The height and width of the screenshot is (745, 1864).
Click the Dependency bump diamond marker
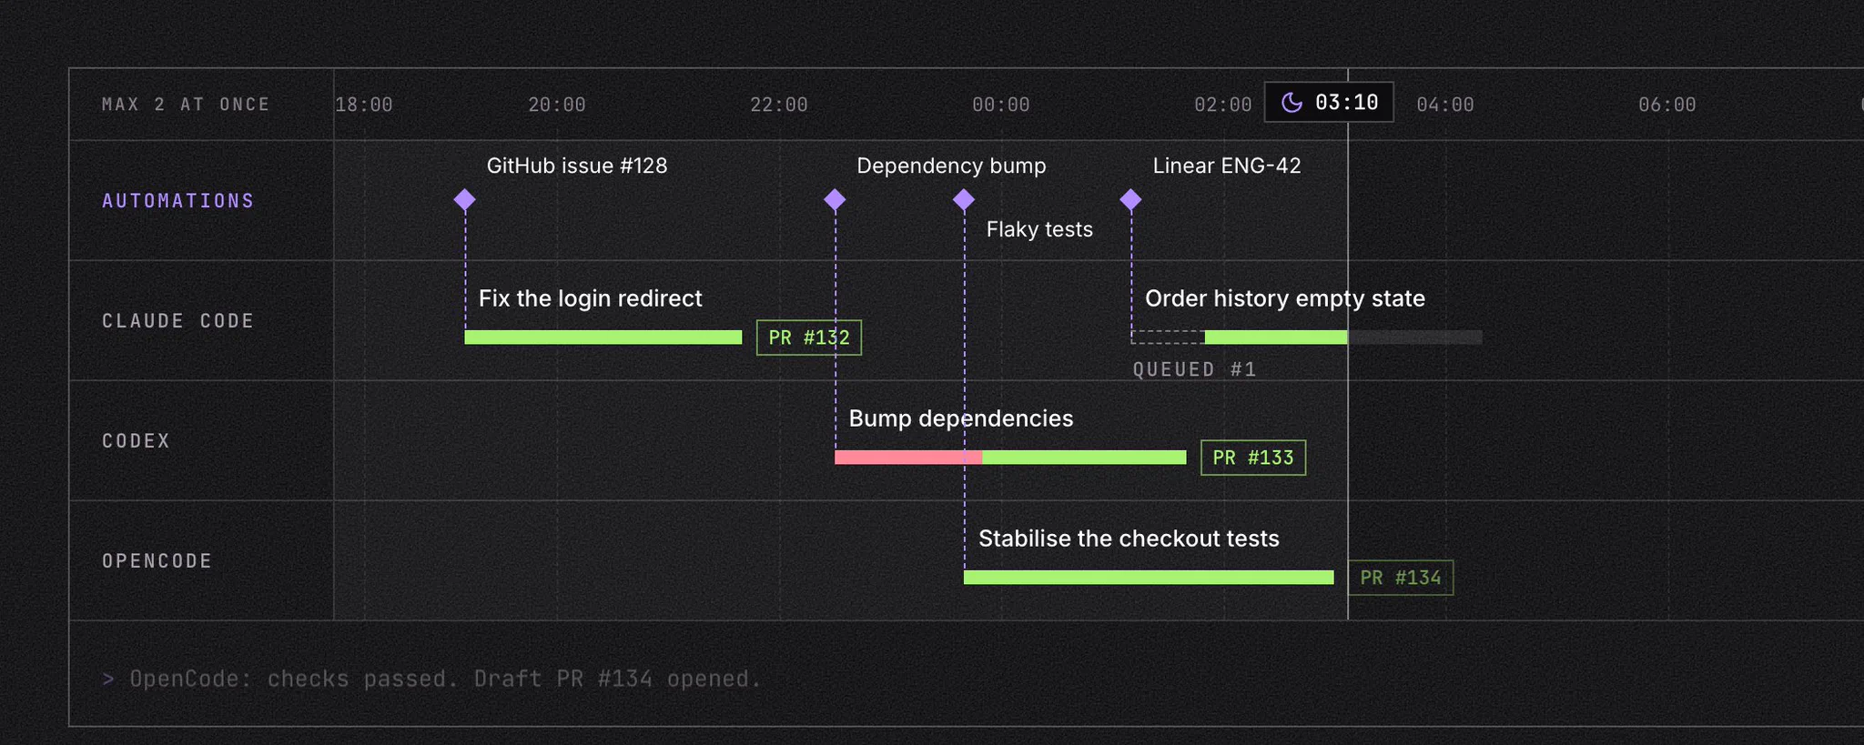[x=835, y=199]
